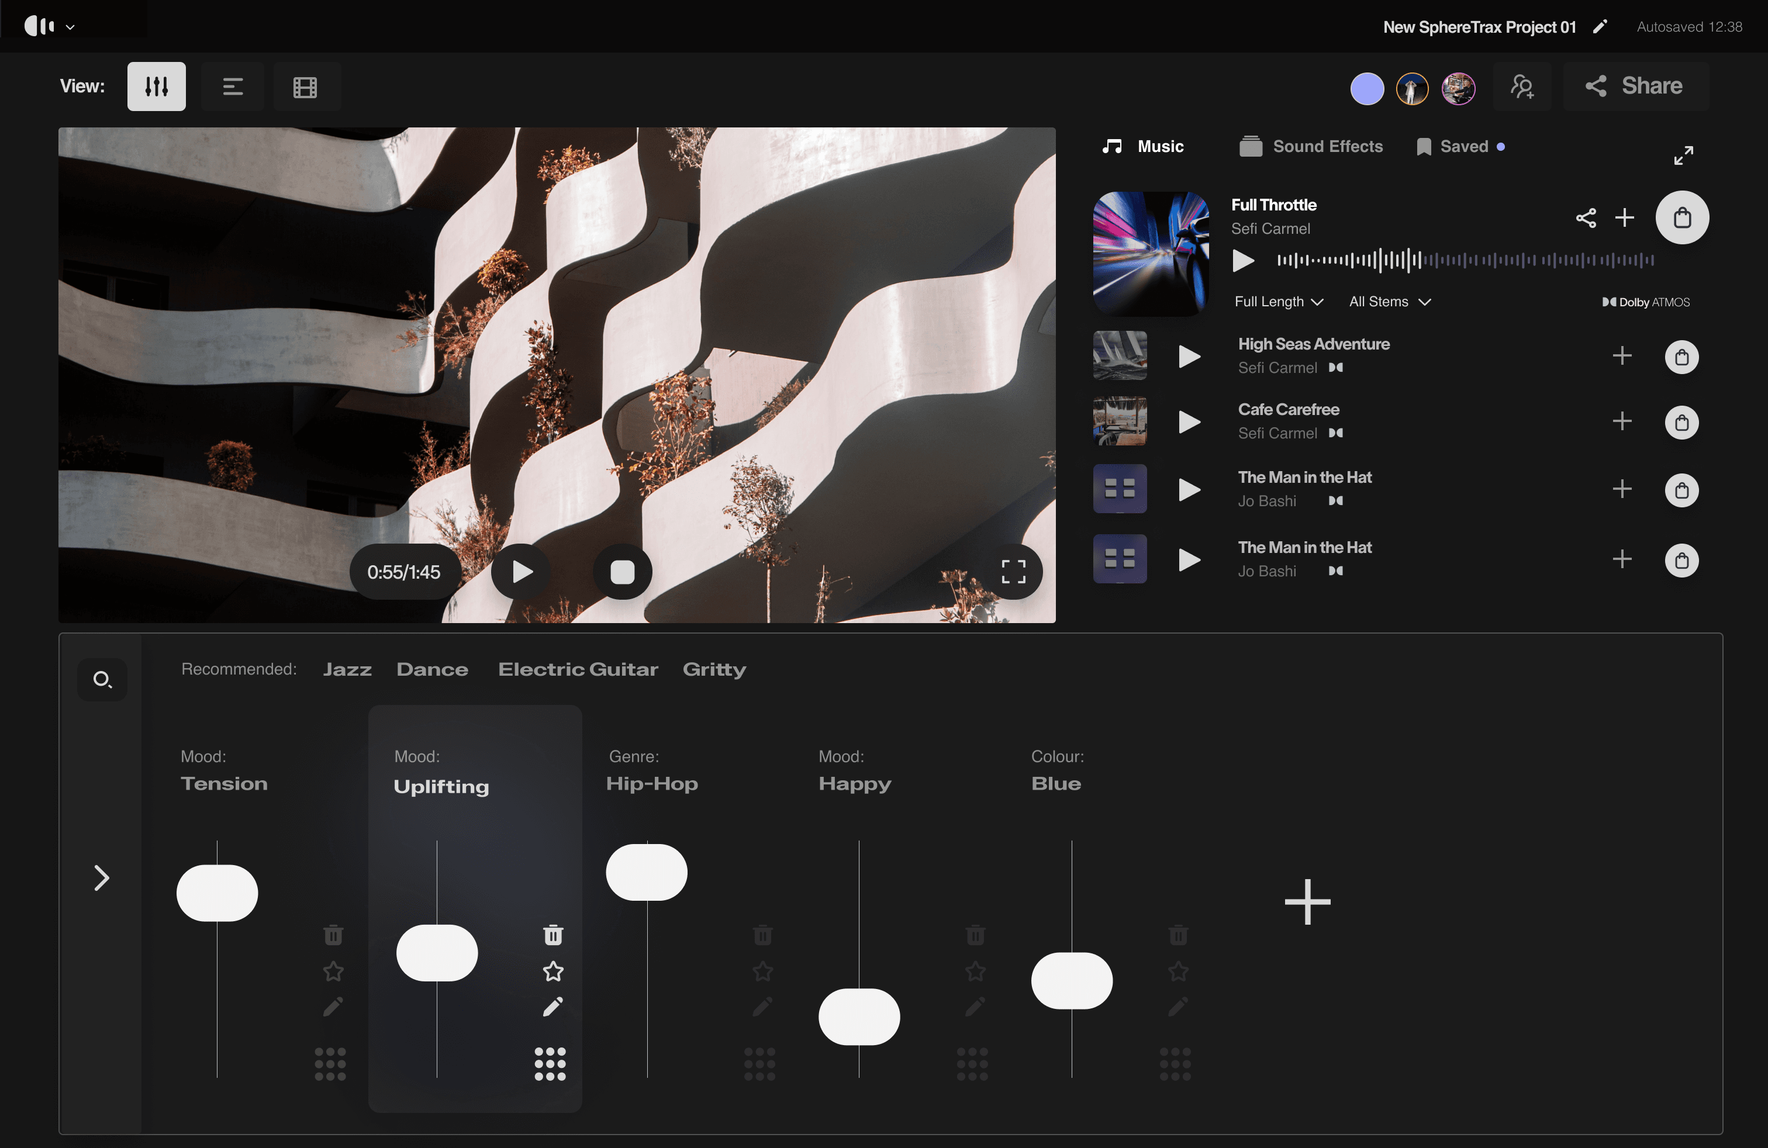Delete the Hip-Hop genre channel

tap(762, 935)
